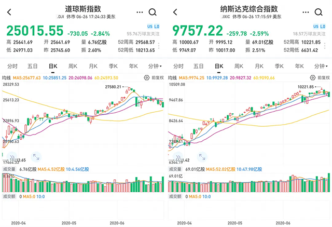Tap the price 9757.22
The height and width of the screenshot is (227, 332).
click(198, 31)
